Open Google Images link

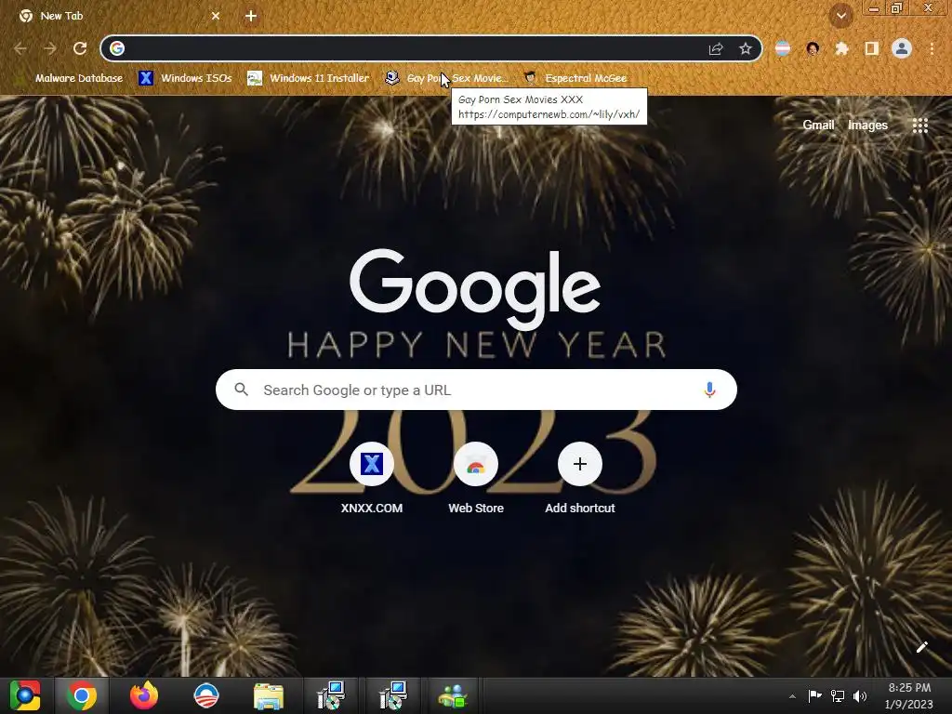[867, 126]
